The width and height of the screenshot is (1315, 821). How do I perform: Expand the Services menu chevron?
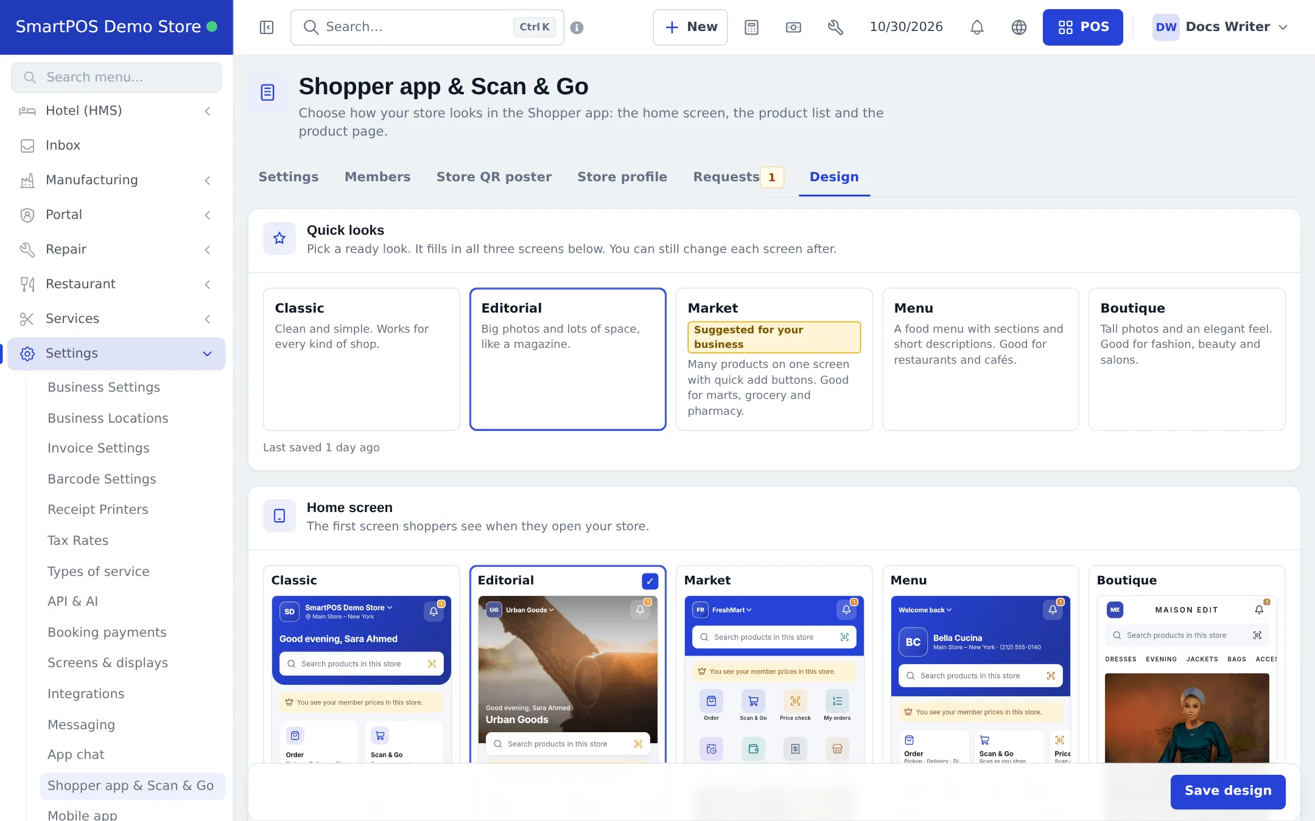(208, 319)
